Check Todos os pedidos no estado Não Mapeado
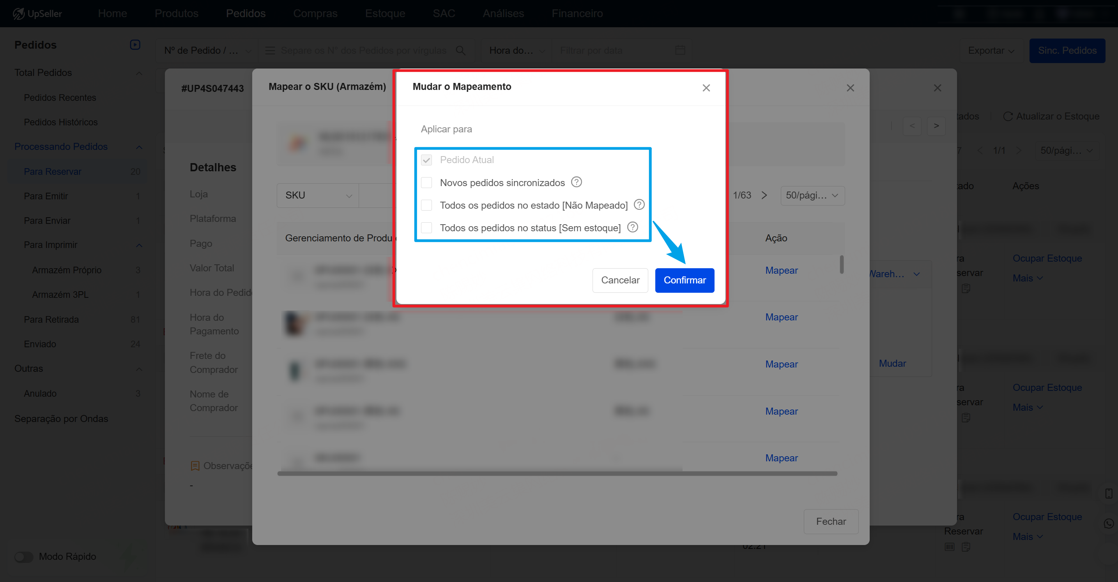This screenshot has width=1118, height=582. (x=426, y=205)
